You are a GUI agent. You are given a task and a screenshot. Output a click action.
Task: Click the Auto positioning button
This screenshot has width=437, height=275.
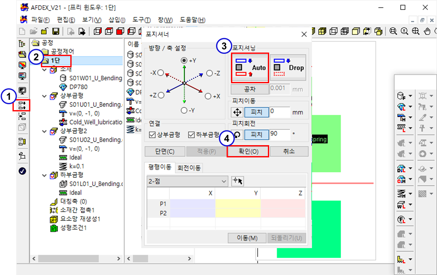tap(250, 68)
